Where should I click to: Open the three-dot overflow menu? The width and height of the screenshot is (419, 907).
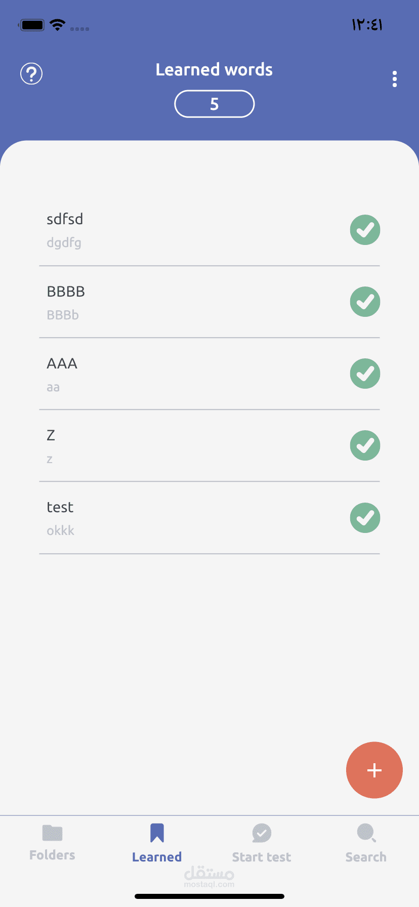394,79
